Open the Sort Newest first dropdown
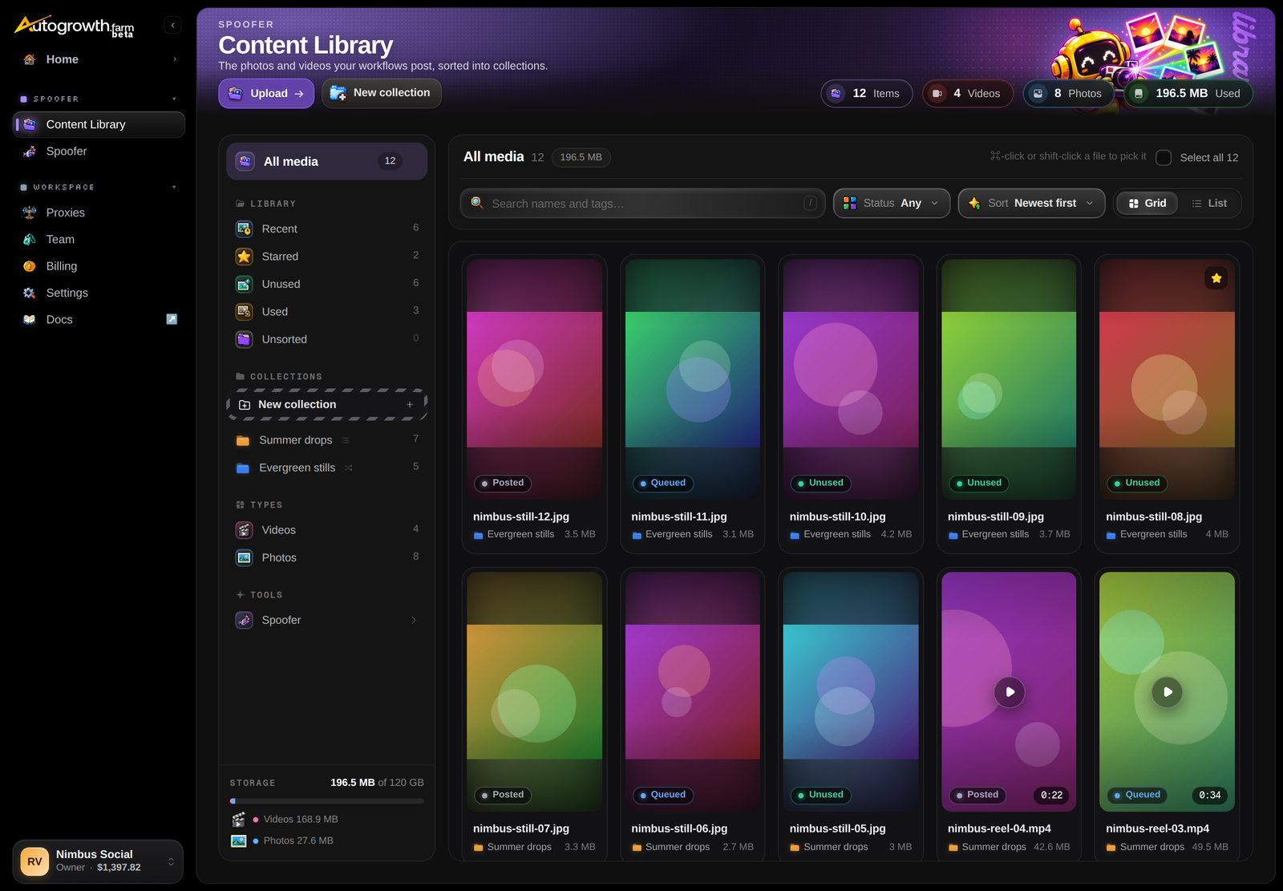The image size is (1283, 891). tap(1031, 204)
